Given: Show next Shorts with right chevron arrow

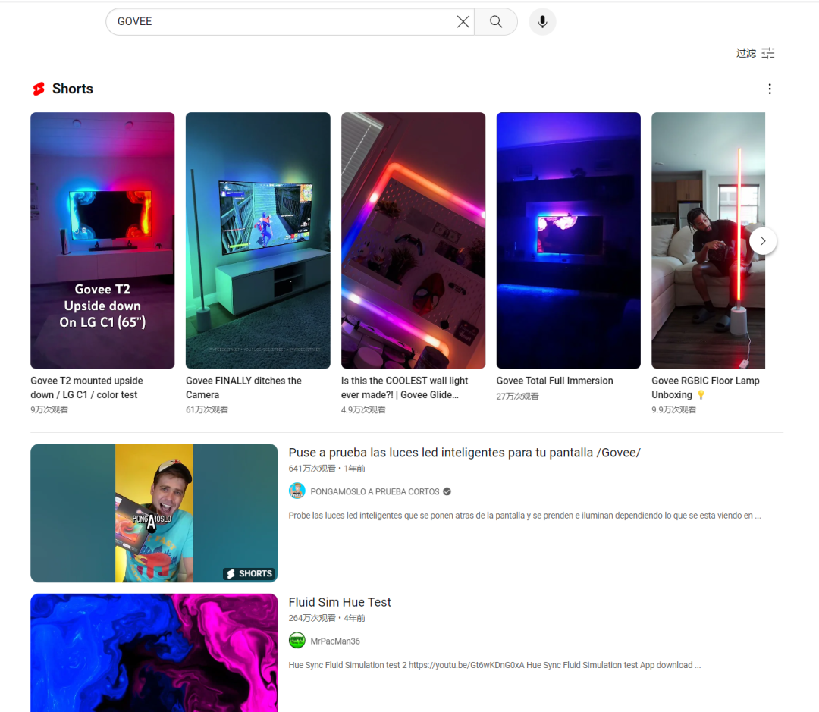Looking at the screenshot, I should (763, 241).
